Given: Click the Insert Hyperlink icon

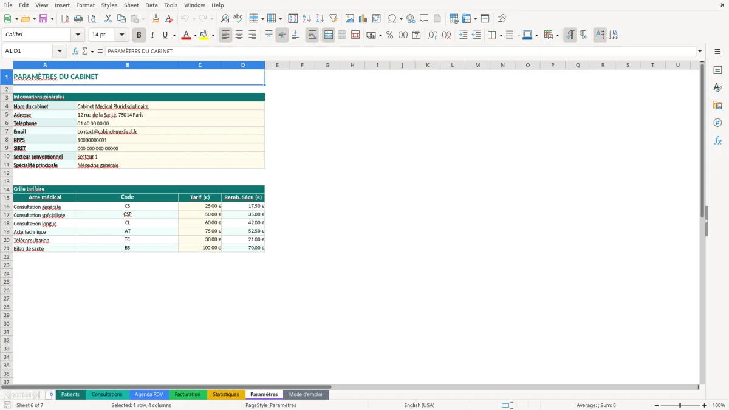Looking at the screenshot, I should click(411, 19).
